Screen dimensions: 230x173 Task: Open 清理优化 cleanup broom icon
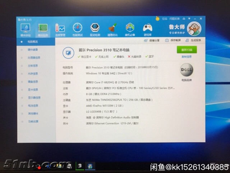pyautogui.click(x=112, y=28)
